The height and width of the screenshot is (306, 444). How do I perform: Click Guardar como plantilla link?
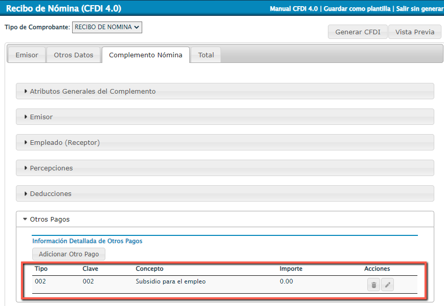[358, 9]
